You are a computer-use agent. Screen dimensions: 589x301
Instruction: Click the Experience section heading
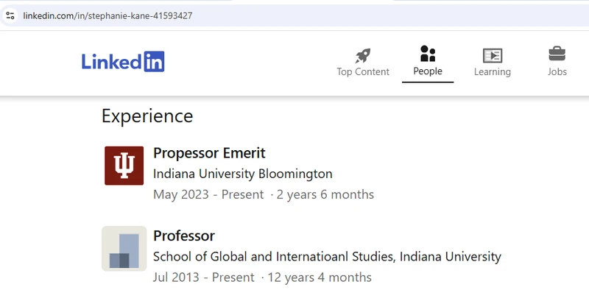point(147,116)
